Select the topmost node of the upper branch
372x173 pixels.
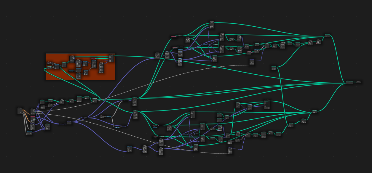point(212,25)
